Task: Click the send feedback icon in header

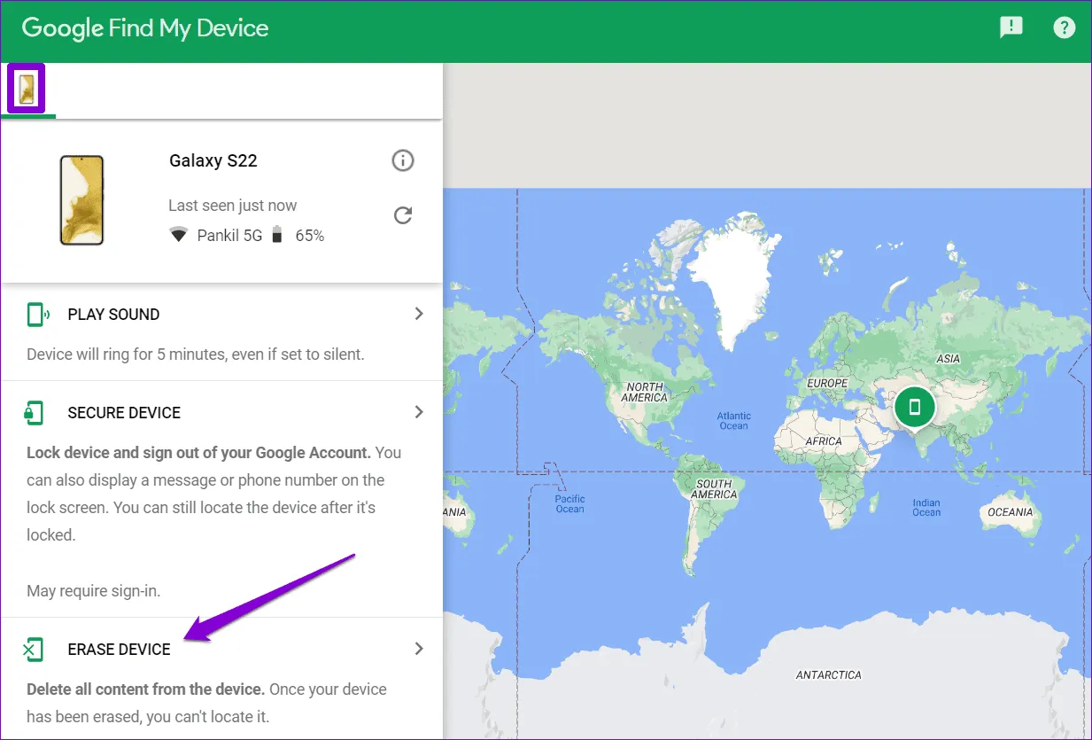Action: click(1011, 27)
